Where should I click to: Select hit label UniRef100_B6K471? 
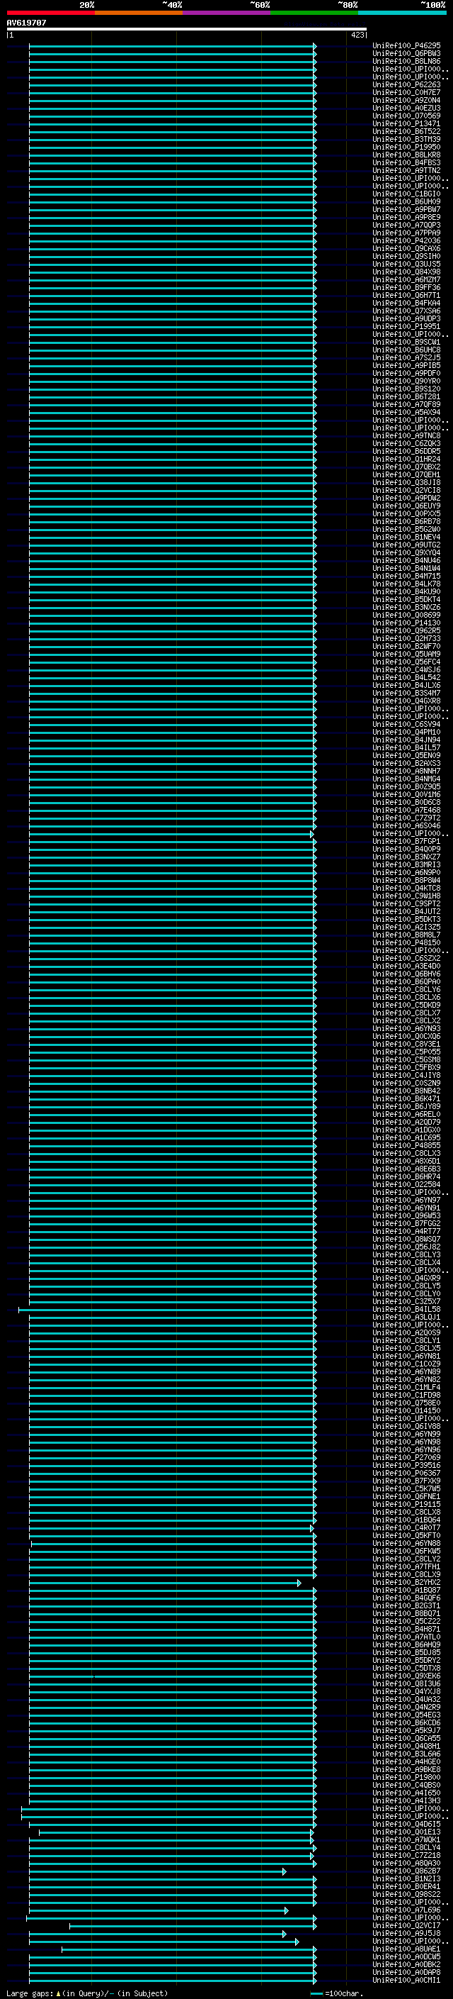(x=406, y=1099)
